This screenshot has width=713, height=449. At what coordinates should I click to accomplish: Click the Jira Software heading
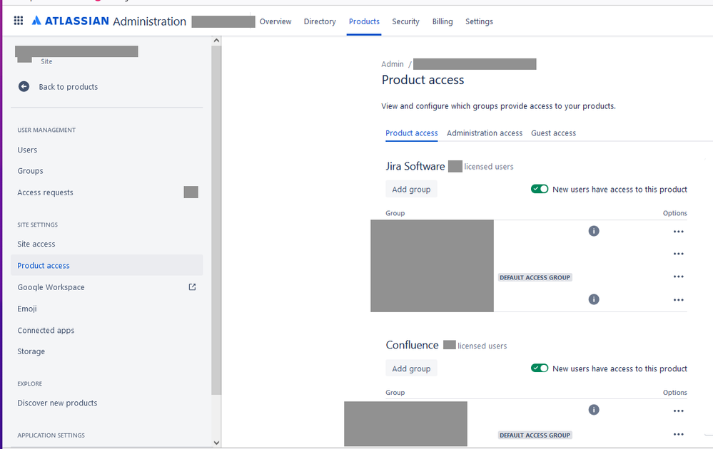coord(415,166)
